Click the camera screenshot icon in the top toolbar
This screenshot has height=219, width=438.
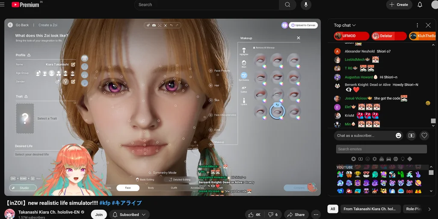154,25
